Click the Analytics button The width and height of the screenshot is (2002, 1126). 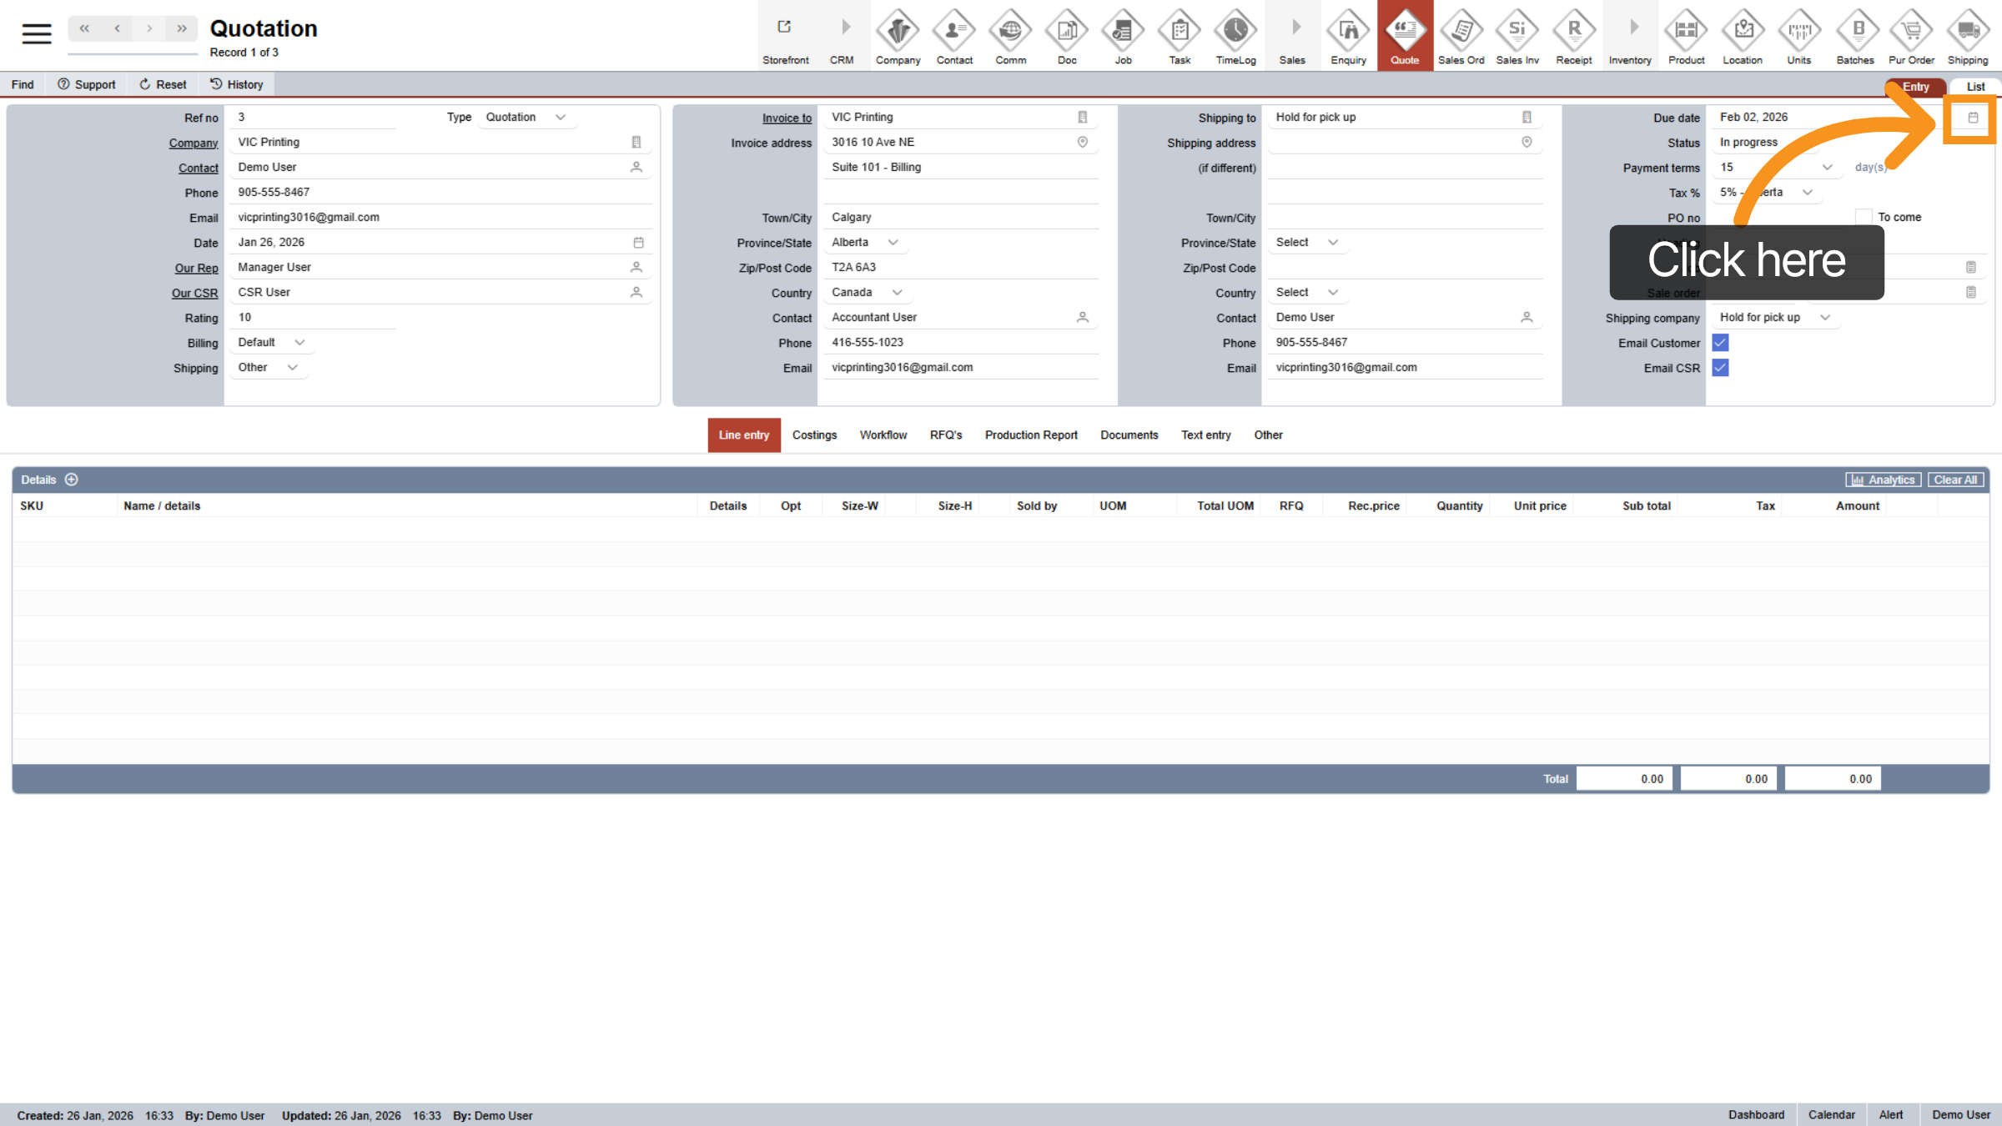tap(1883, 480)
